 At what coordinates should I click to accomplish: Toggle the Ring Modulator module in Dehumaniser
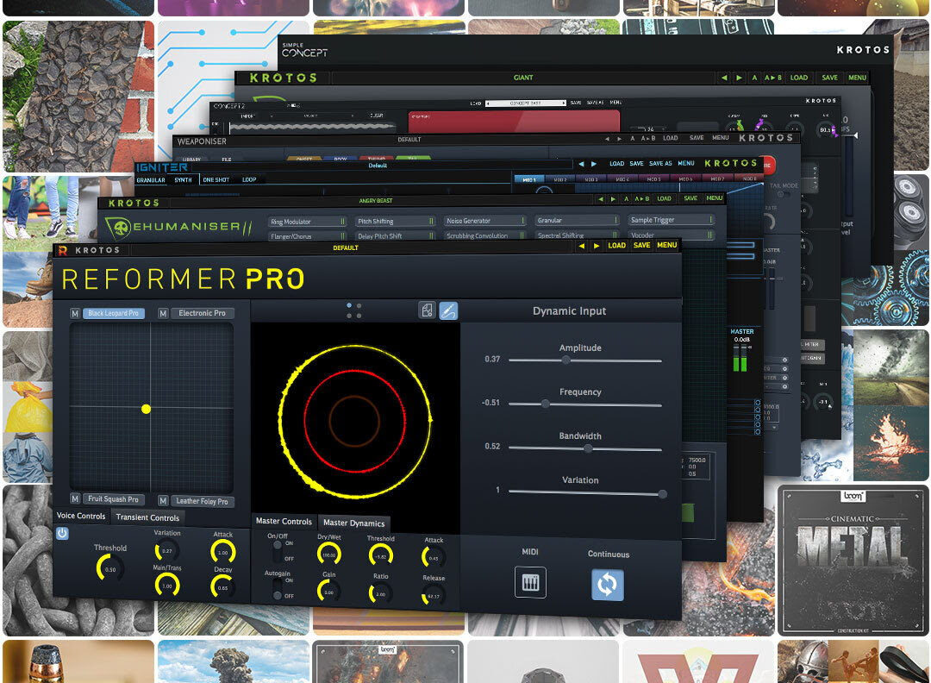[x=307, y=222]
